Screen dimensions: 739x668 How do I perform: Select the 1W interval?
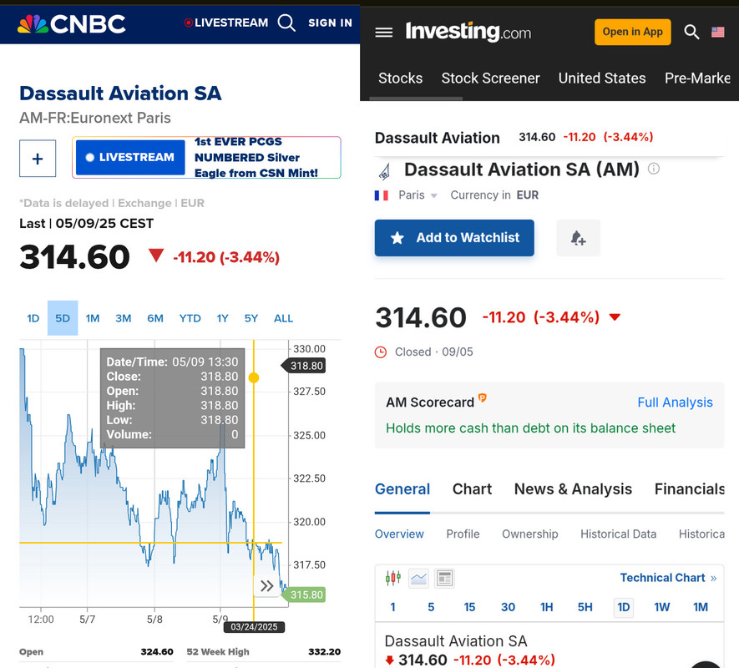point(661,607)
